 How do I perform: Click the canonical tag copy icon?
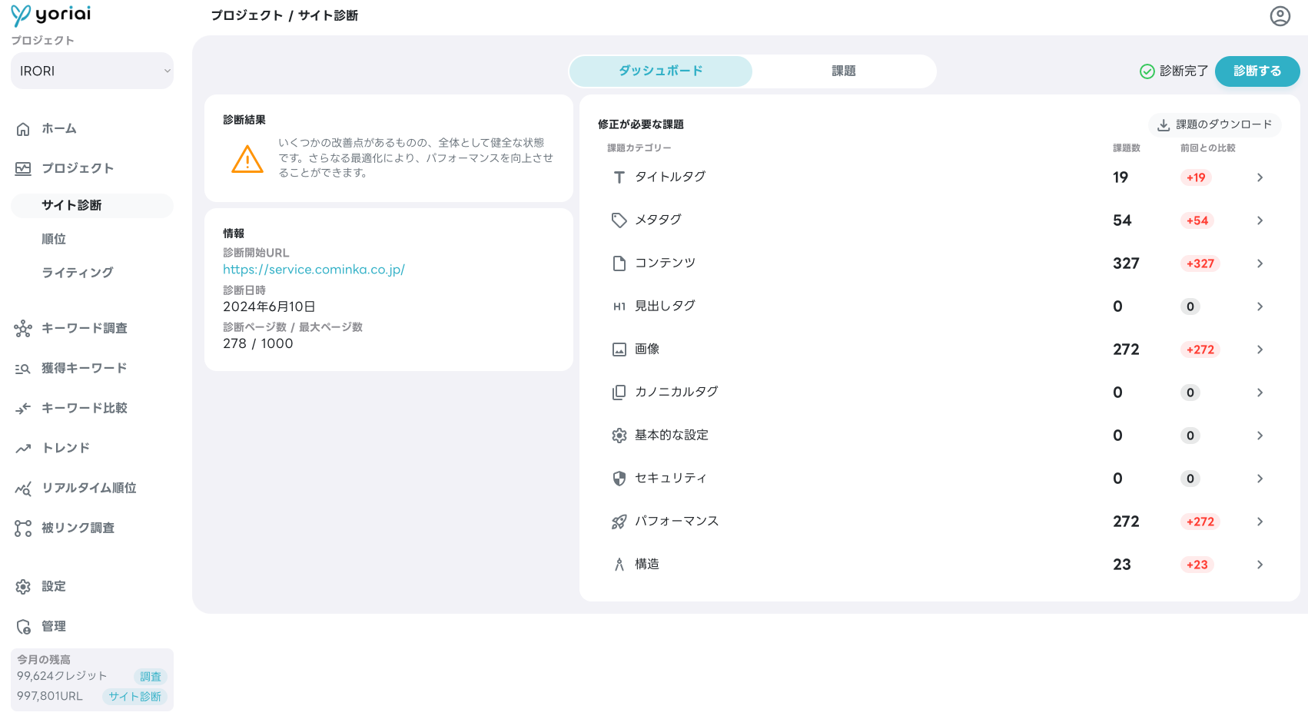click(x=619, y=393)
